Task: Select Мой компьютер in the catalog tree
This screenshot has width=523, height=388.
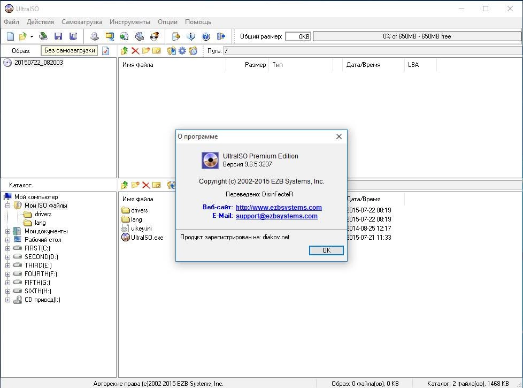Action: 36,197
